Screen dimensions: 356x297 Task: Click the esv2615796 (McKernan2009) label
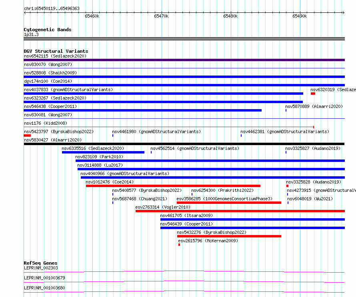point(208,241)
